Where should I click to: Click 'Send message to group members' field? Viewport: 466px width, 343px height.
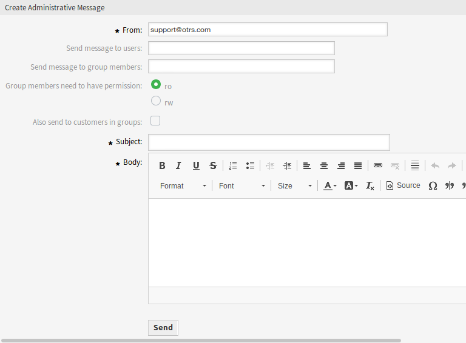(241, 67)
